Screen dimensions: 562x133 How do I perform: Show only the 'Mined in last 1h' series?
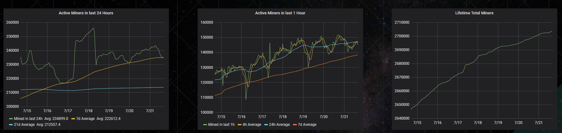pos(221,125)
